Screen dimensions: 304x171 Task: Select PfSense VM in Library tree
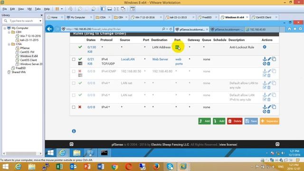(x=25, y=48)
